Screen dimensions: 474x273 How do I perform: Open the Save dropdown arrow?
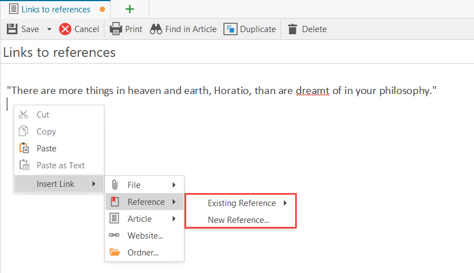tap(49, 29)
